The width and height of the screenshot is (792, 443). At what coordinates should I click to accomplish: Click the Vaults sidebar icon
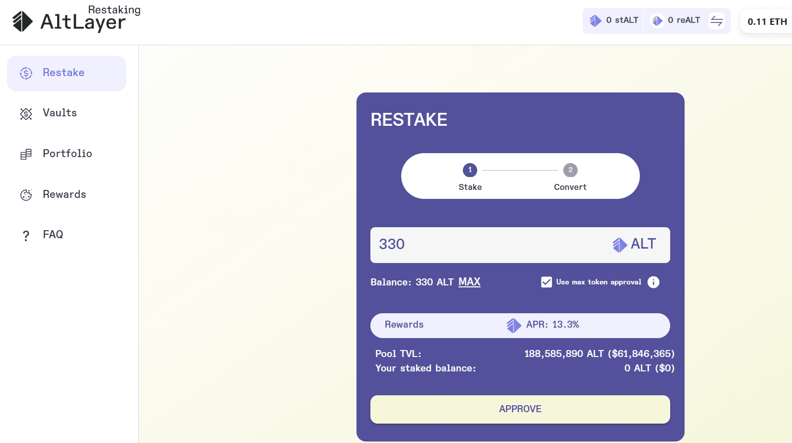point(26,114)
